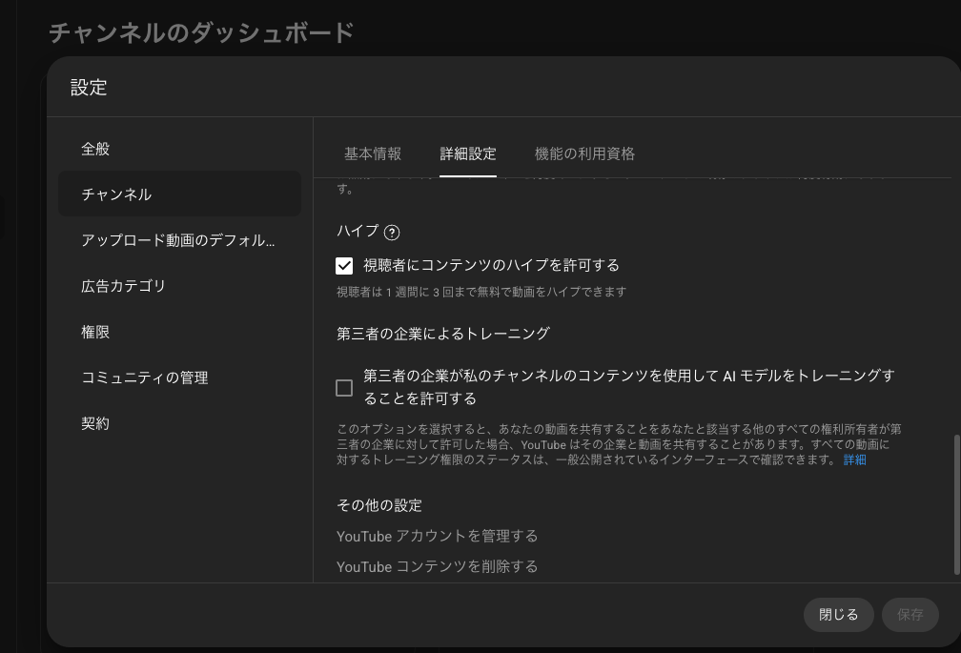Click YouTube コンテンツを削除する link
Screen dimensions: 961x653
[437, 566]
